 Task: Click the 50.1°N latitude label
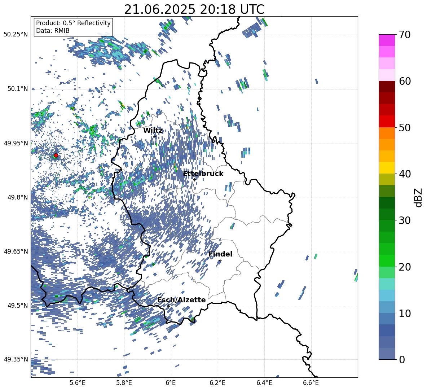pos(17,89)
